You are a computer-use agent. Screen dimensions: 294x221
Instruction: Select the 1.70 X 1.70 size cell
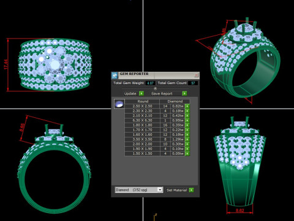(142, 130)
